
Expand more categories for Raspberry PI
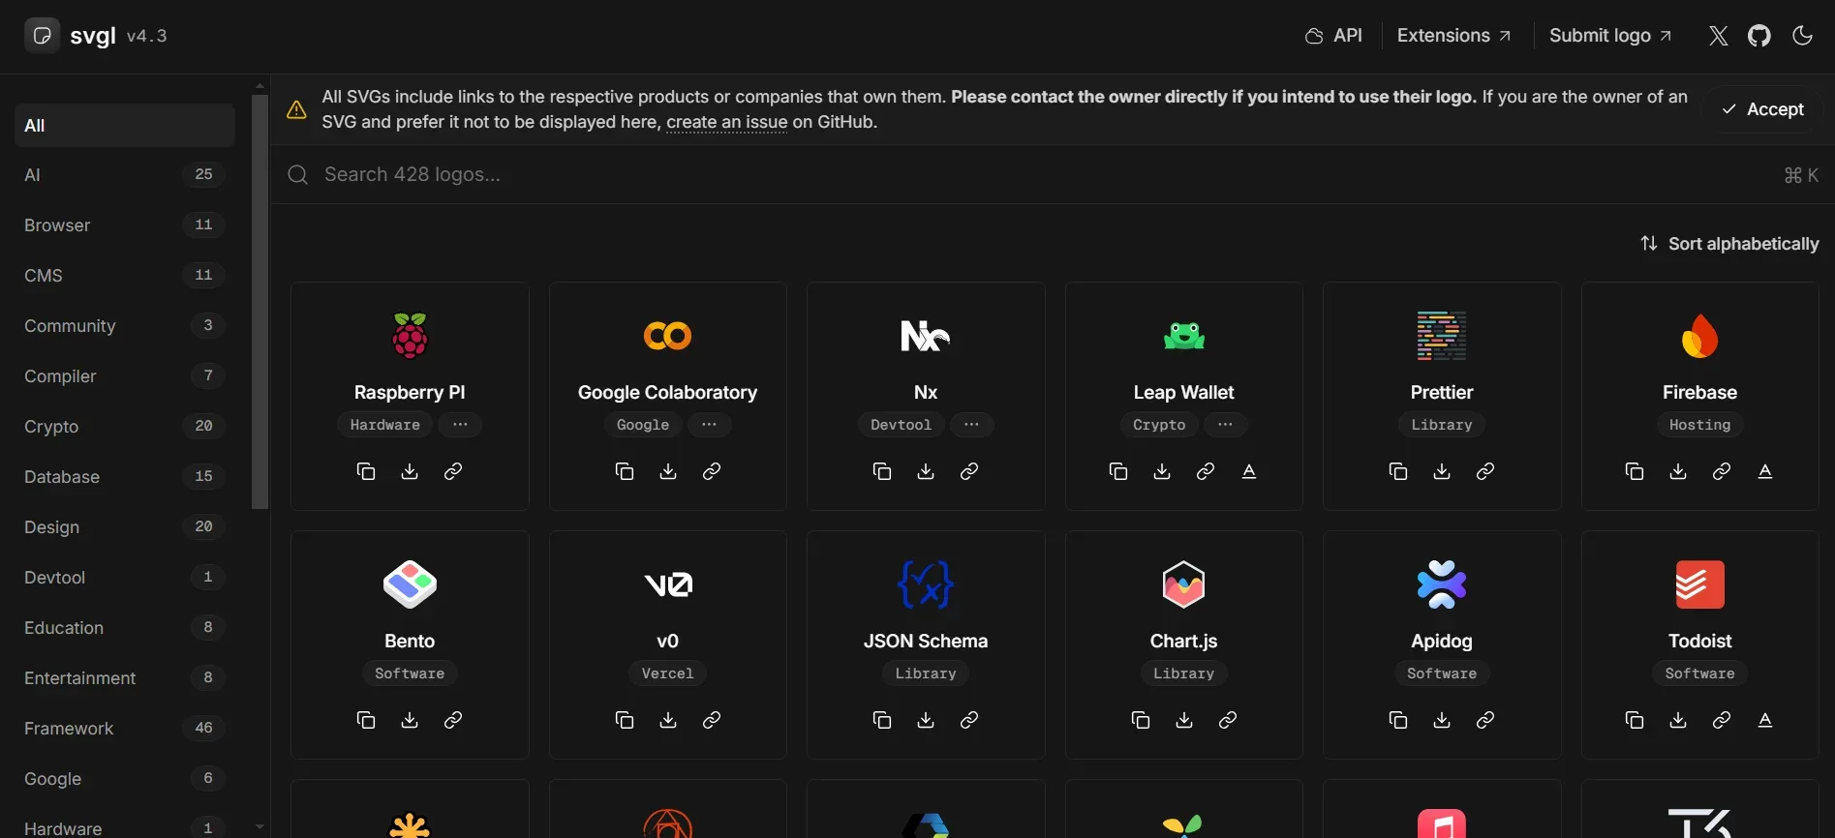(x=460, y=425)
